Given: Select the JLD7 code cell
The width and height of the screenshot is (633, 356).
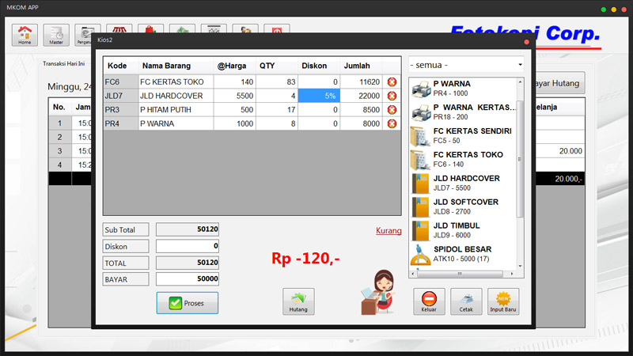Looking at the screenshot, I should pos(121,96).
